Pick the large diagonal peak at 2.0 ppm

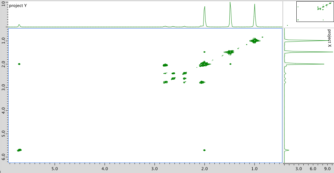(x=204, y=64)
